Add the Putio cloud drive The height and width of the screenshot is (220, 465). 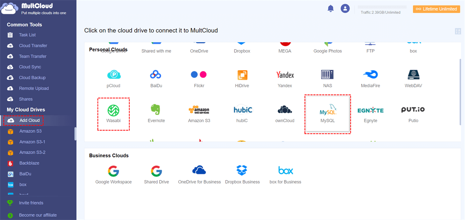(x=413, y=114)
